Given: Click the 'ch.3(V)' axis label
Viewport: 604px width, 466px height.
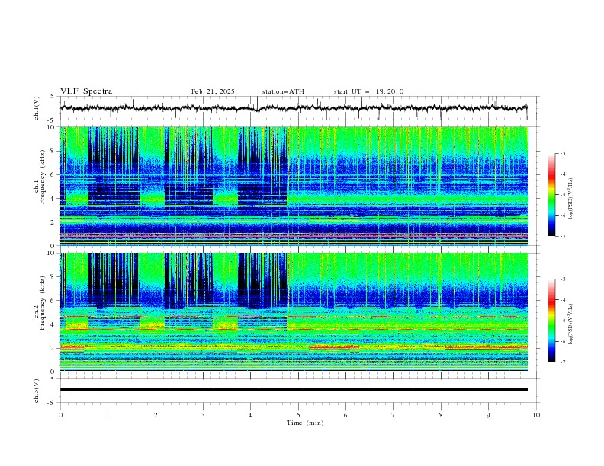Looking at the screenshot, I should click(x=37, y=391).
